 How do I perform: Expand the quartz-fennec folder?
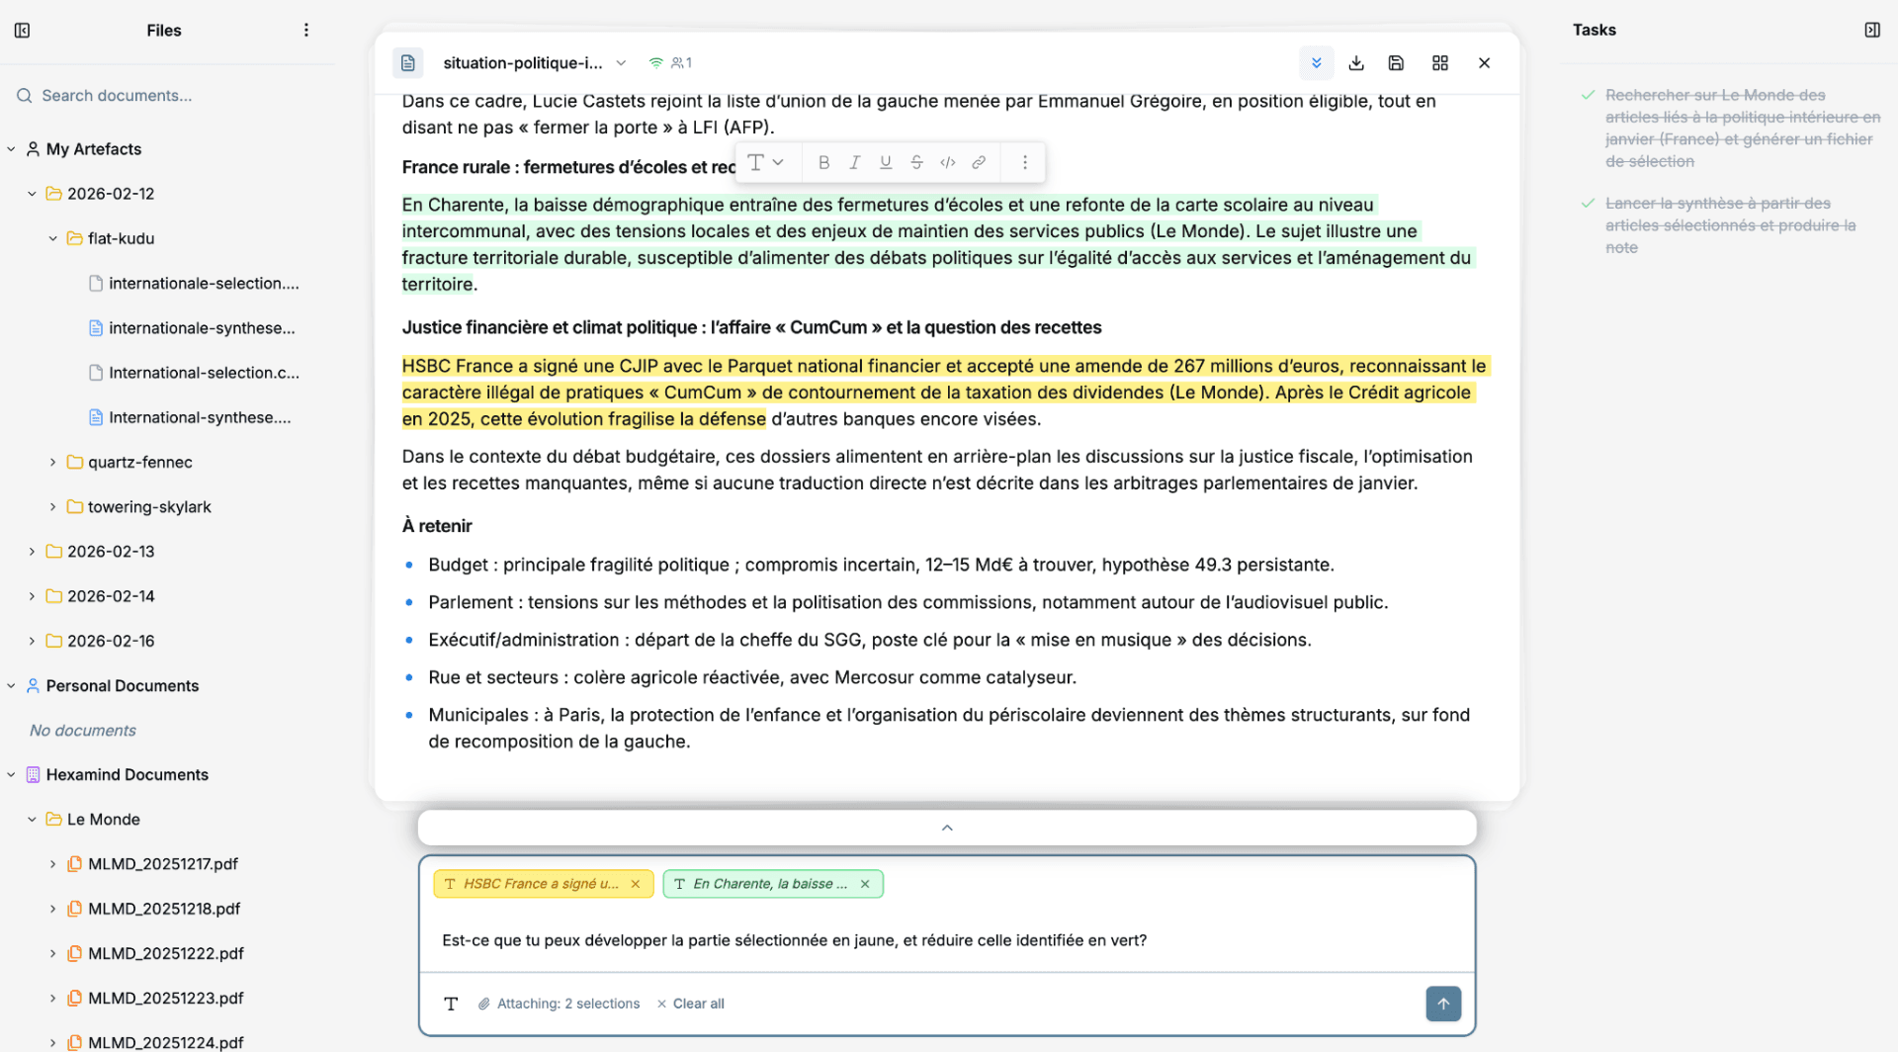(x=52, y=463)
